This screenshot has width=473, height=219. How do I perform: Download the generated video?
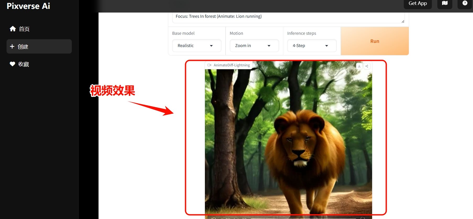pos(359,66)
